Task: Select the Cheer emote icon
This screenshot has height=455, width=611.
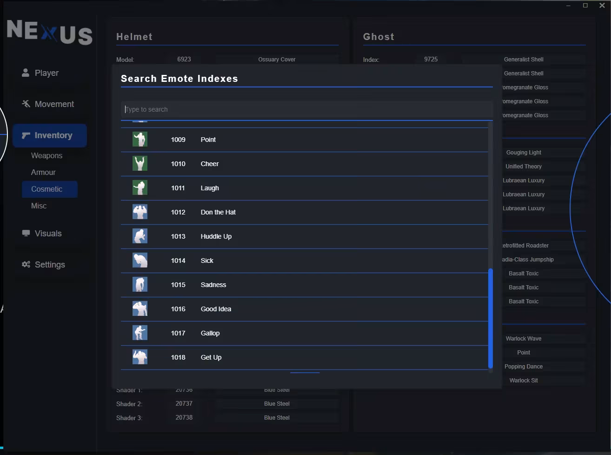Action: (140, 164)
